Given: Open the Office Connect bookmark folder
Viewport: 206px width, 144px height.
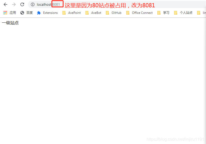Looking at the screenshot, I should click(139, 13).
